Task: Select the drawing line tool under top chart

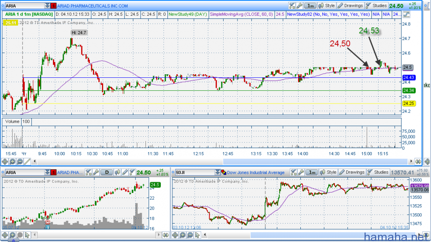Action: click(27, 161)
